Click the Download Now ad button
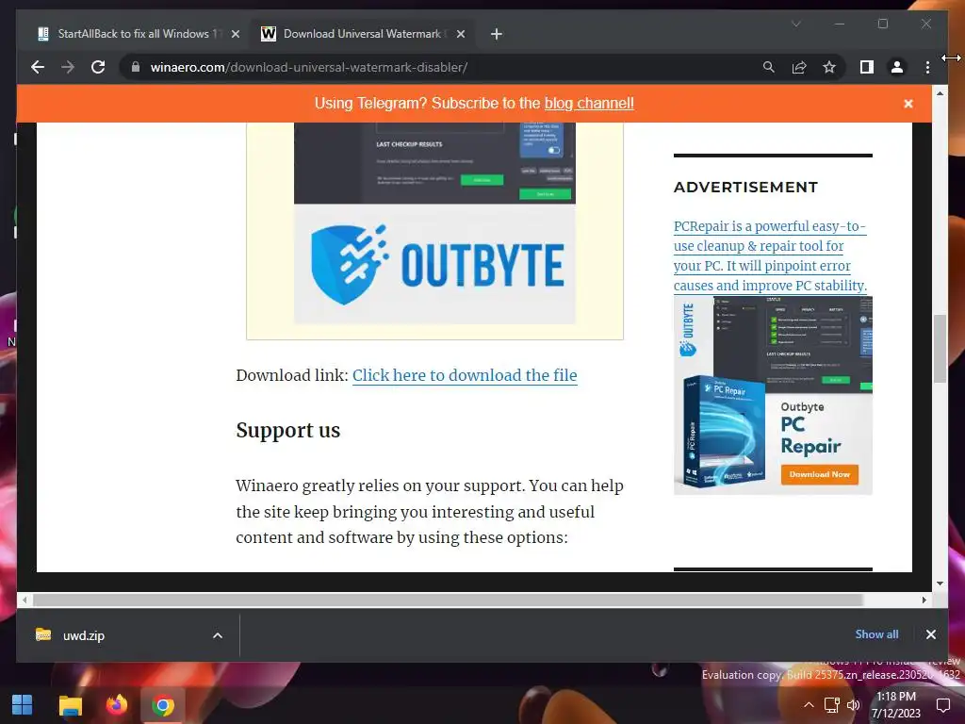The image size is (965, 724). 820,474
